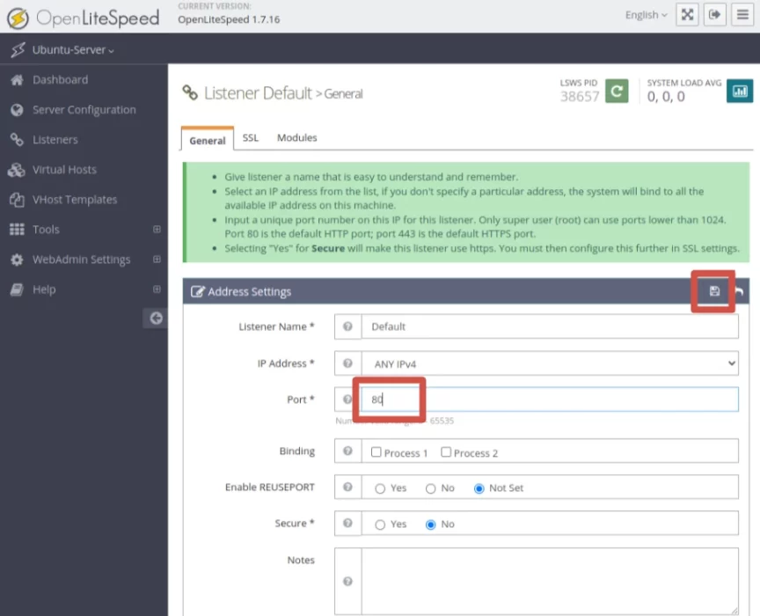
Task: Click help icon for Notes
Action: click(347, 581)
